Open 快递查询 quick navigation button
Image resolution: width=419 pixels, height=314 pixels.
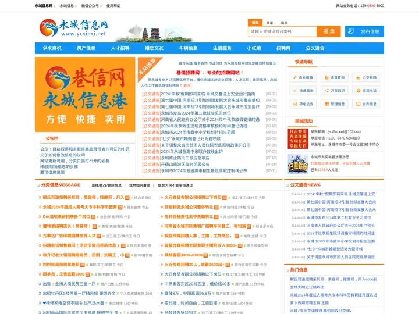point(303,91)
